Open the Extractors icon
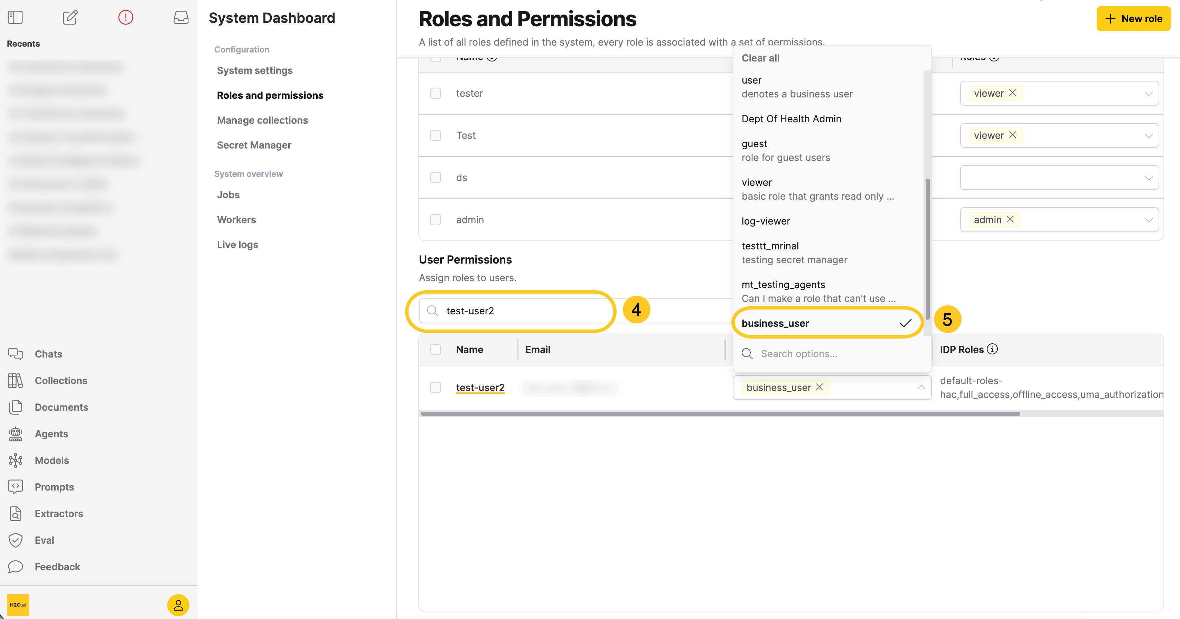 coord(16,513)
